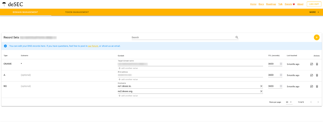323x122 pixels.
Task: Go to next page of records
Action: [x=318, y=102]
